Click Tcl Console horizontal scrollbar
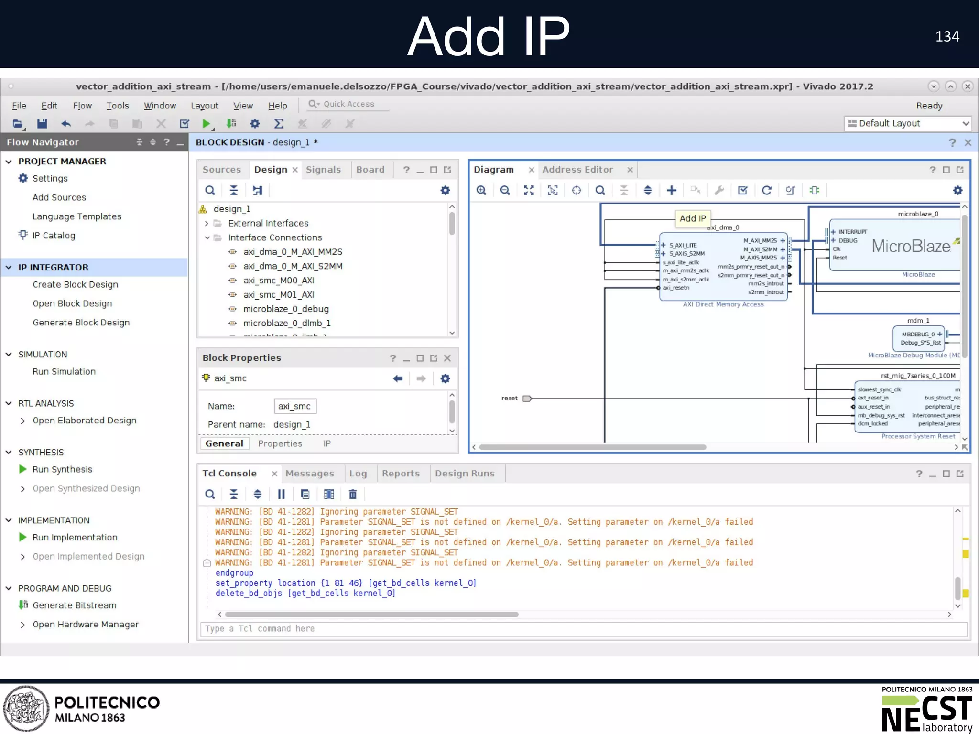This screenshot has width=979, height=734. click(371, 615)
